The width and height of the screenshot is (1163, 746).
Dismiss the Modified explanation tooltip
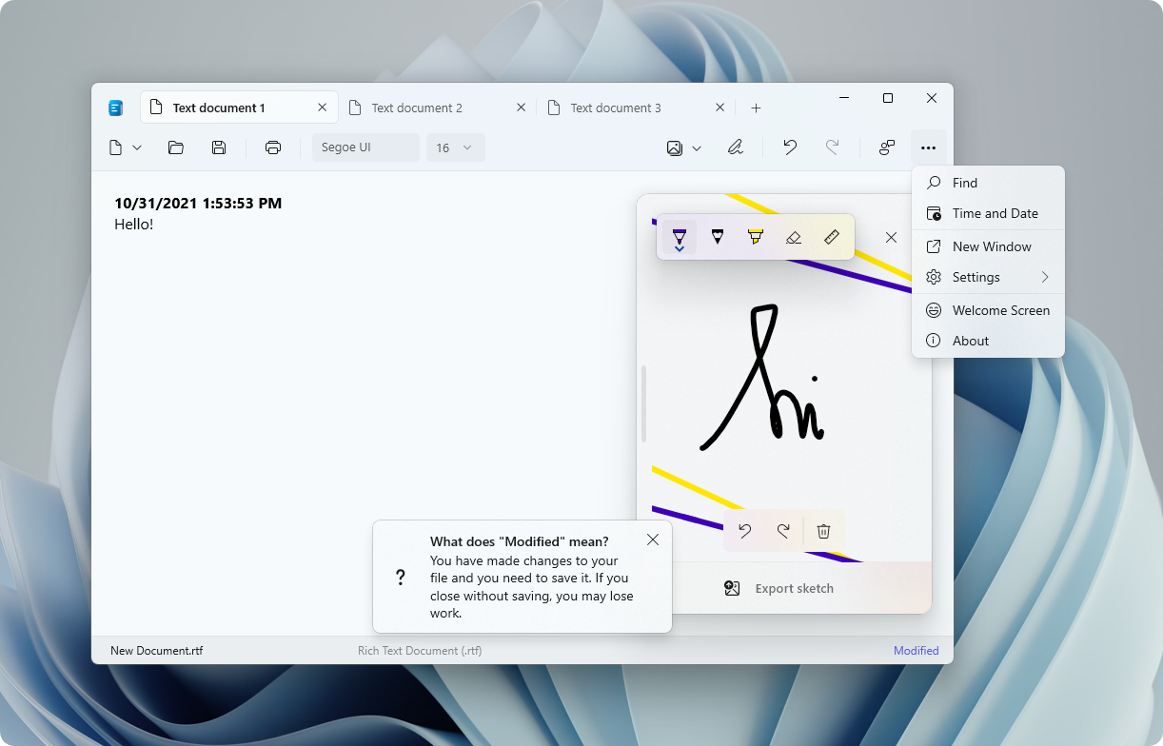[653, 540]
